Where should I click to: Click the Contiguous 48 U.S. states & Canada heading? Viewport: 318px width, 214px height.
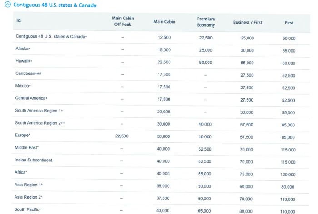coord(55,5)
